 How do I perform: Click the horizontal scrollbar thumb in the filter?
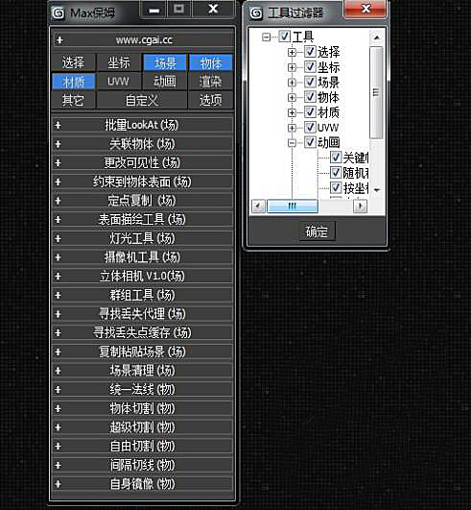pos(293,206)
